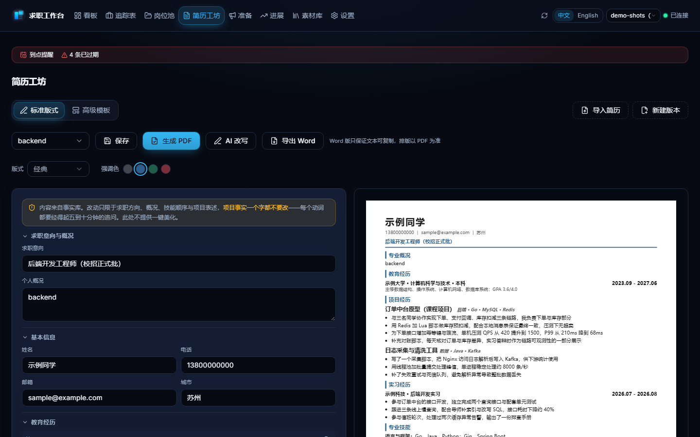Open the demo-shots profile dropdown
This screenshot has width=700, height=437.
click(633, 16)
